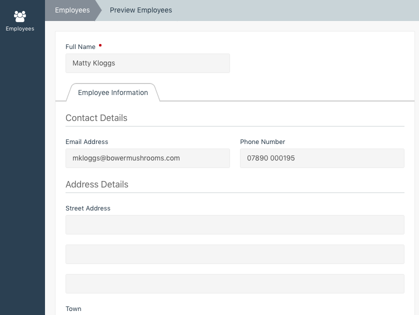Click the Town label
The width and height of the screenshot is (419, 315).
[73, 309]
